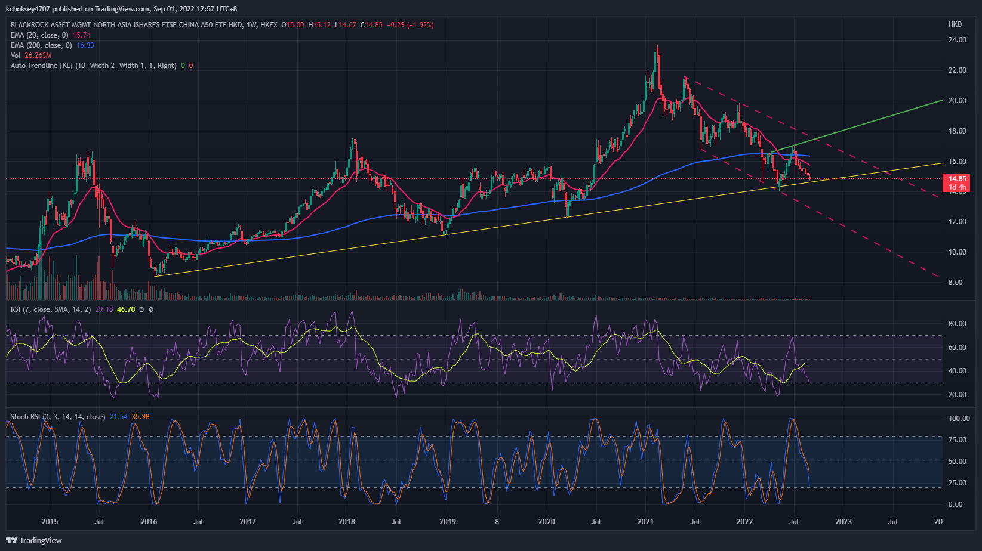Viewport: 982px width, 551px height.
Task: Click the 2018 time axis label
Action: [x=347, y=522]
